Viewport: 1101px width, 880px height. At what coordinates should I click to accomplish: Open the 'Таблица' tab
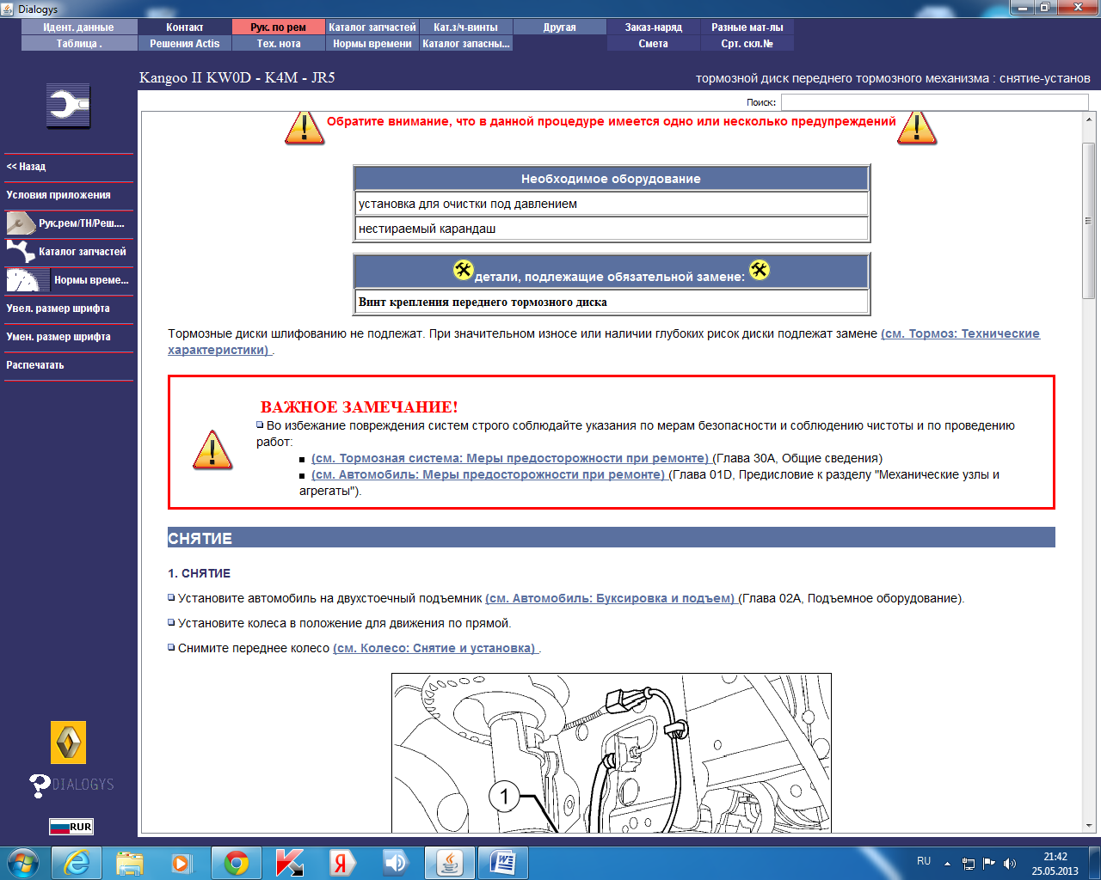coord(79,44)
